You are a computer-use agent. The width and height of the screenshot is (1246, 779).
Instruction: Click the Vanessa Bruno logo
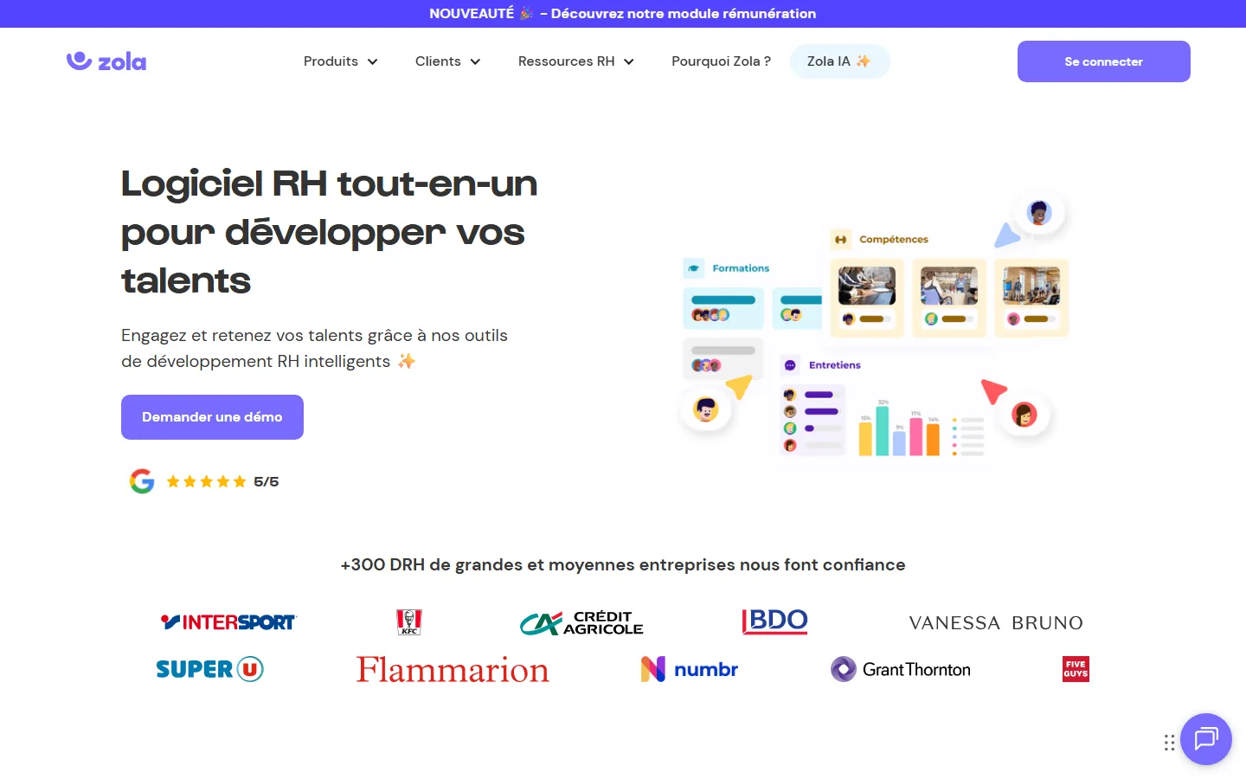(x=996, y=623)
